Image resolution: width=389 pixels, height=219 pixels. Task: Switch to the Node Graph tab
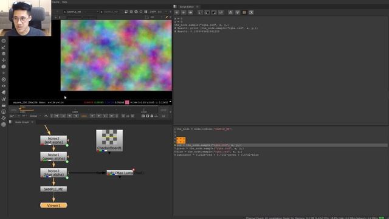[x=22, y=122]
